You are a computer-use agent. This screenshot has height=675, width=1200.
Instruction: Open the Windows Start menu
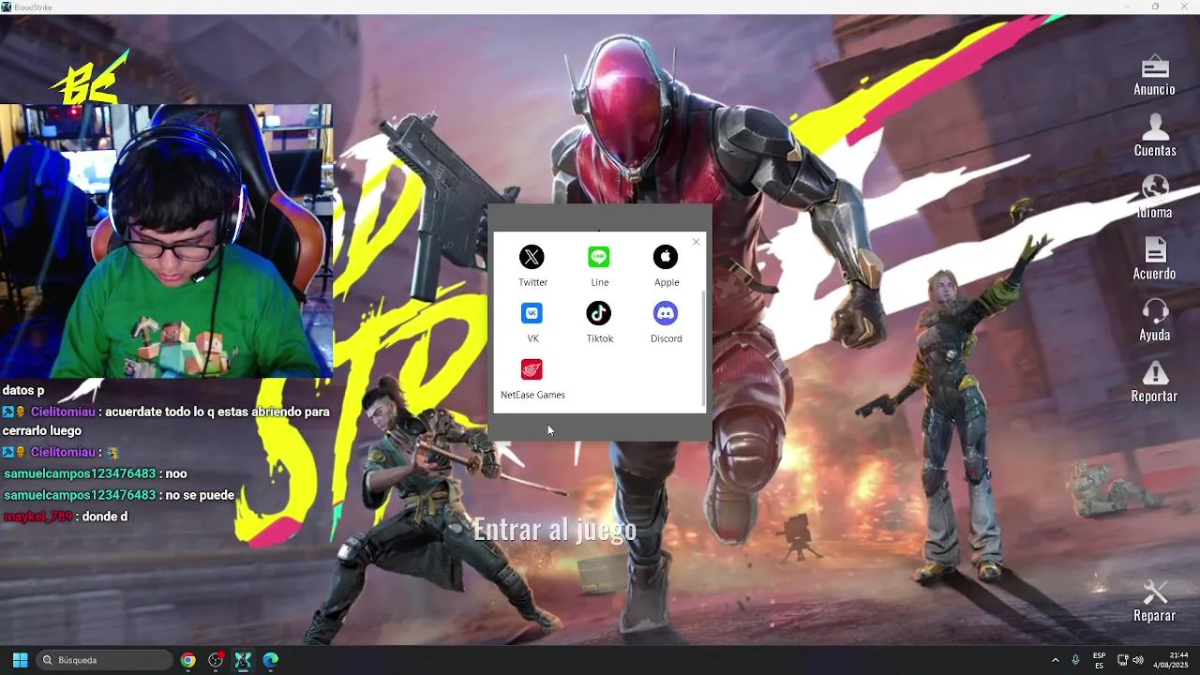20,660
